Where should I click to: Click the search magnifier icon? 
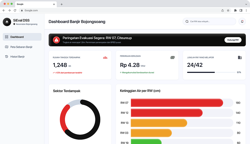coord(187,22)
